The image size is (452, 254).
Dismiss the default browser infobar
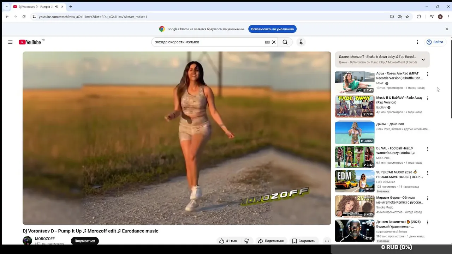[447, 29]
